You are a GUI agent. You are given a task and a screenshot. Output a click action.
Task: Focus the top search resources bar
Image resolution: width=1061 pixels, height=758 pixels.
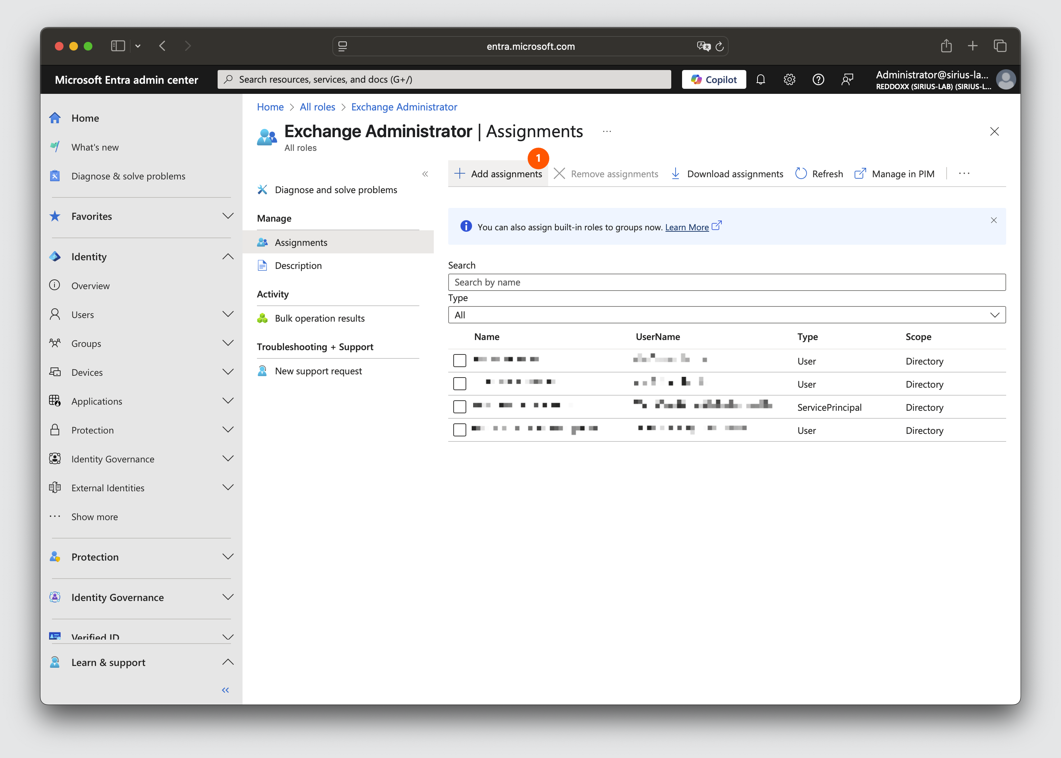point(444,79)
